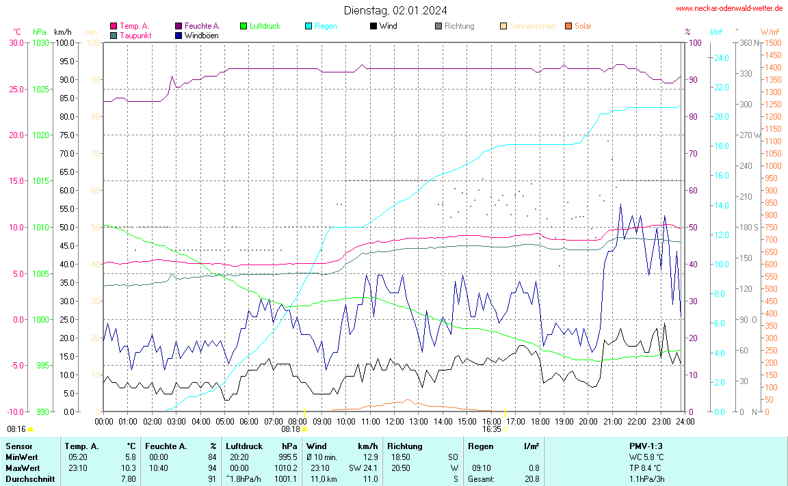Select the Richtung gray legend swatch
788x486 pixels.
(438, 26)
